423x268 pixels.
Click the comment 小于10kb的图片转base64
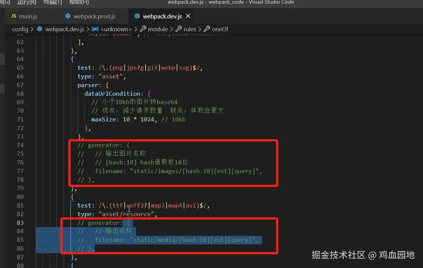134,102
